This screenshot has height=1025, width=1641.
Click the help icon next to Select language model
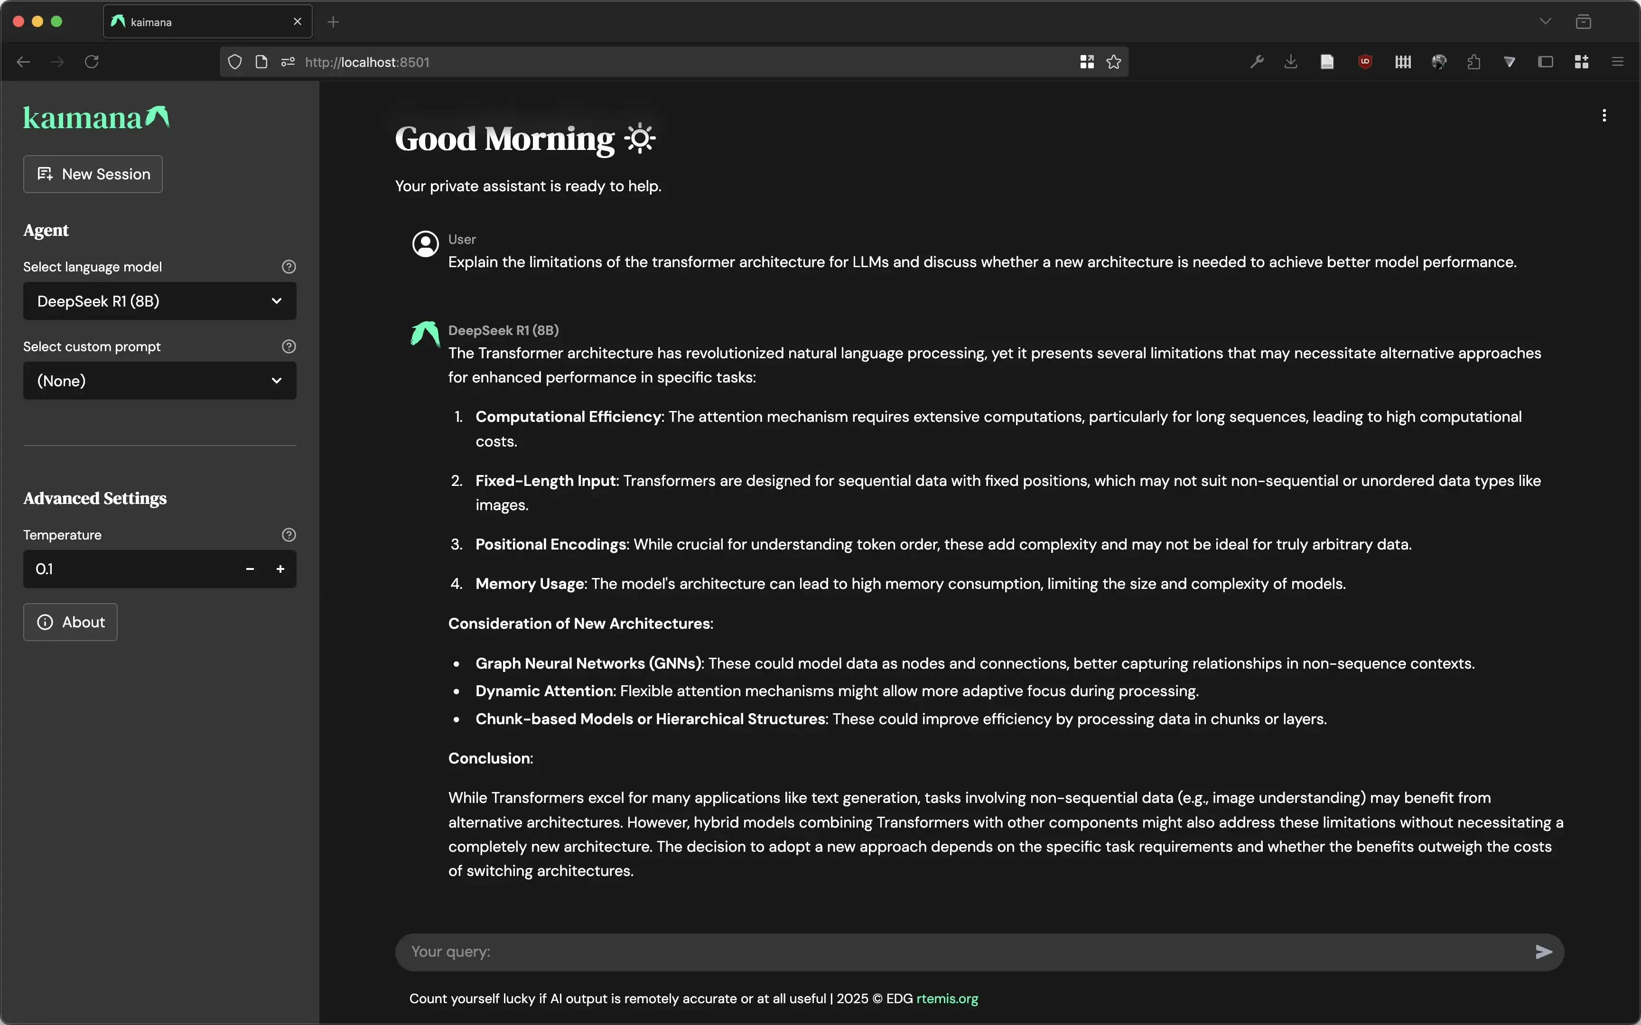point(289,266)
